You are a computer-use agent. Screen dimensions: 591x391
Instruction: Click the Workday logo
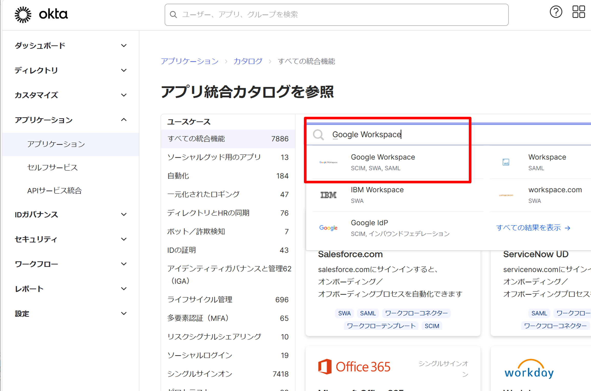[x=529, y=369]
